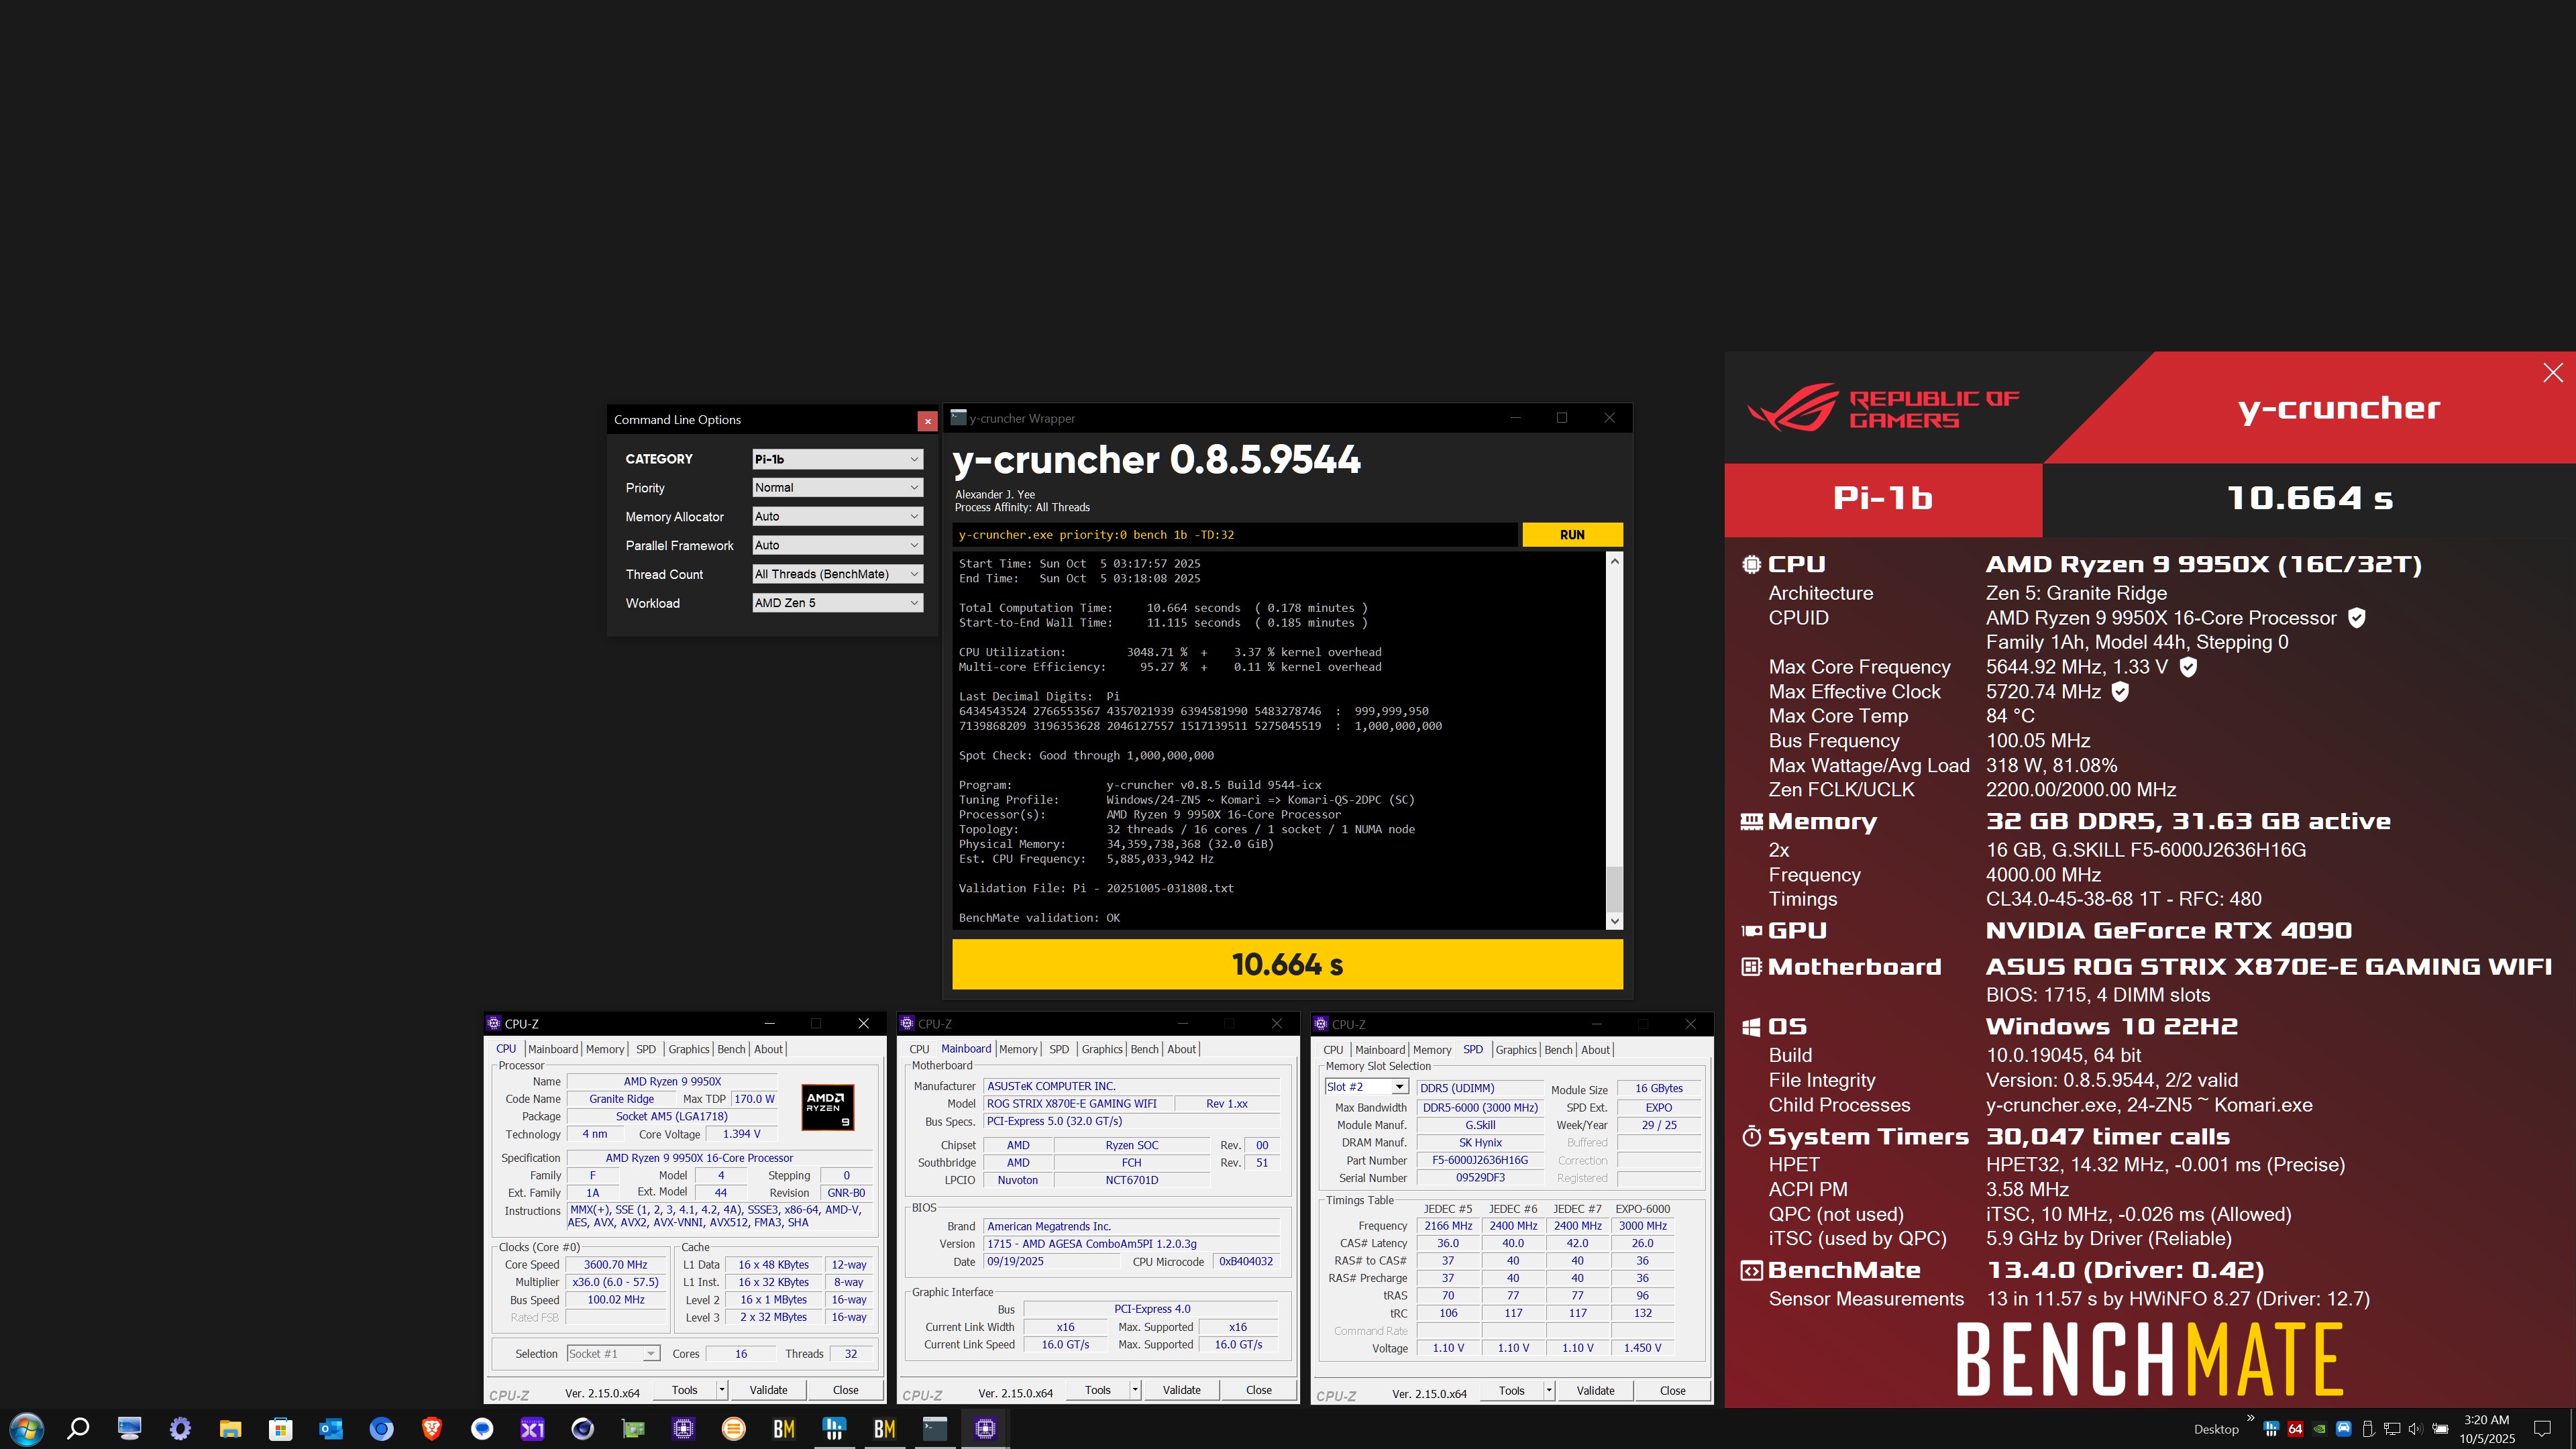2576x1449 pixels.
Task: Expand the Slot #2 memory slot selector
Action: (x=1399, y=1087)
